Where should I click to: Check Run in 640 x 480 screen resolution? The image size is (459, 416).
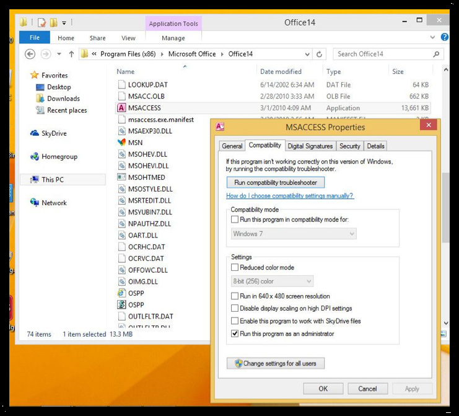pos(235,296)
